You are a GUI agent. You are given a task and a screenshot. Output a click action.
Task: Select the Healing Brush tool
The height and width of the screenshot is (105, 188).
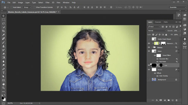click(3, 38)
